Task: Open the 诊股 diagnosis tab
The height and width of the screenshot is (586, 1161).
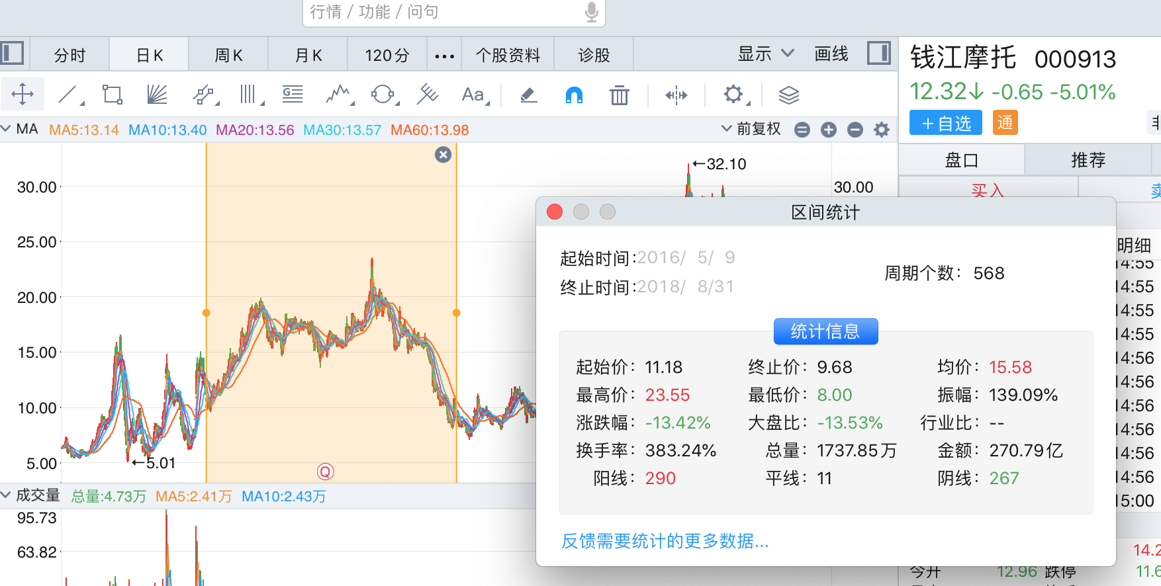Action: (x=594, y=56)
